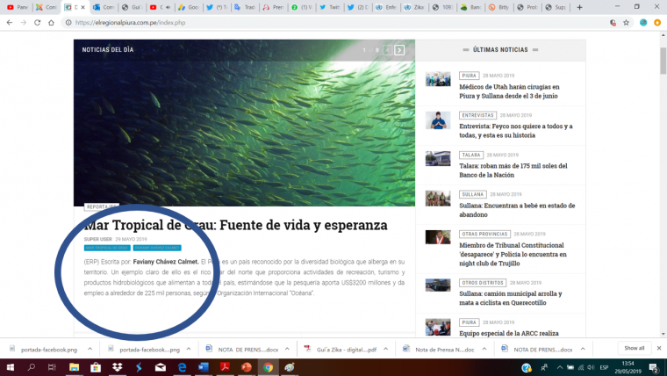The height and width of the screenshot is (376, 667).
Task: Open thumbnail of Talara bank robbery news
Action: [x=438, y=159]
